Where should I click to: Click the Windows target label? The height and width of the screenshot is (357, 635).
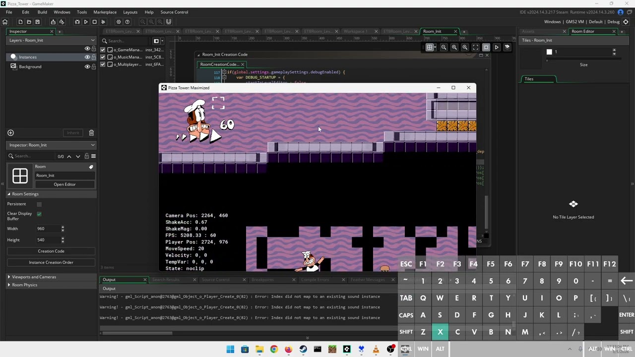click(x=552, y=22)
